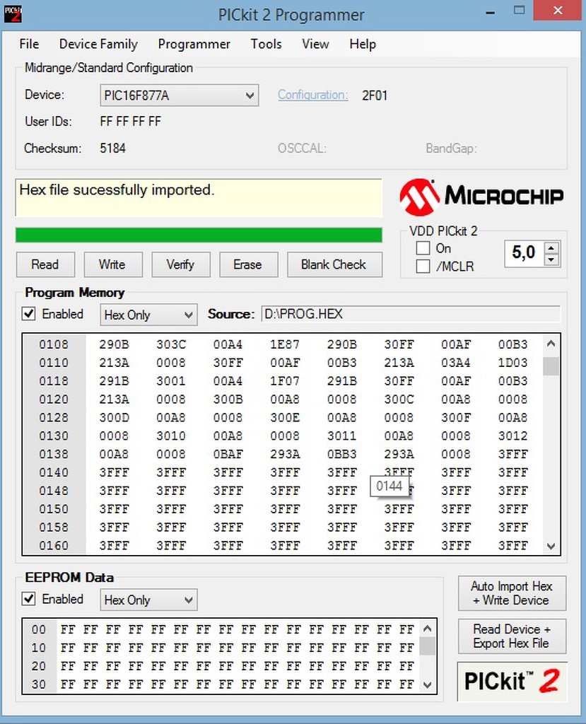The height and width of the screenshot is (724, 586).
Task: Click the Write button
Action: 112,264
